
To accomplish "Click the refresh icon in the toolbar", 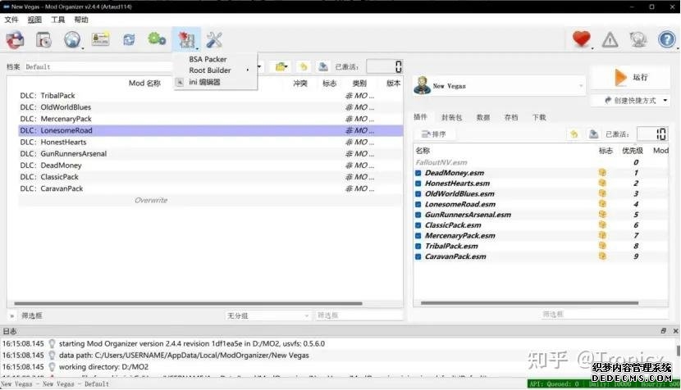I will pos(129,39).
